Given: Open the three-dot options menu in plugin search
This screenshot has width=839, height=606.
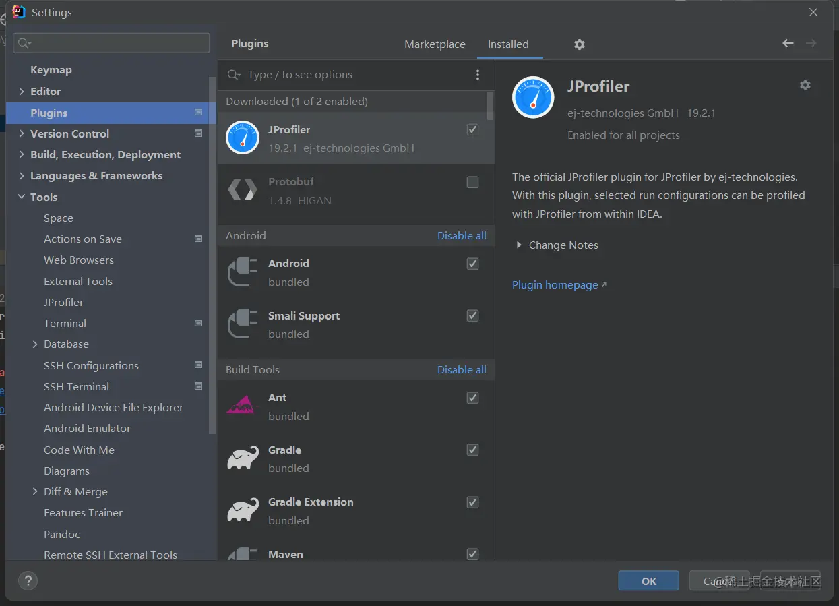Looking at the screenshot, I should point(478,75).
